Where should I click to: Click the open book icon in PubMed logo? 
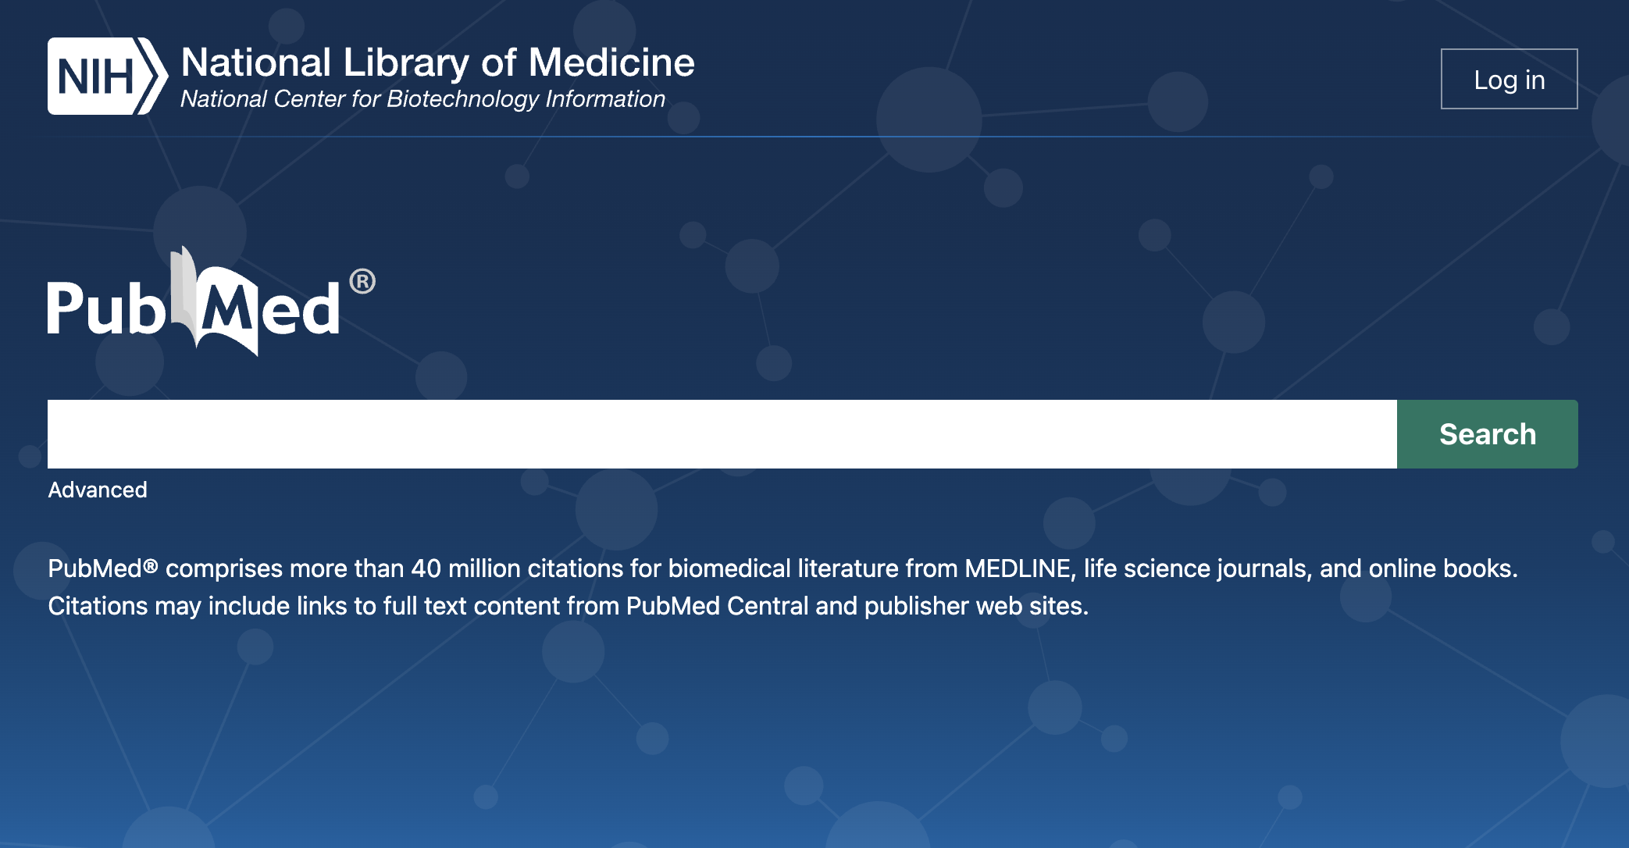(x=214, y=302)
